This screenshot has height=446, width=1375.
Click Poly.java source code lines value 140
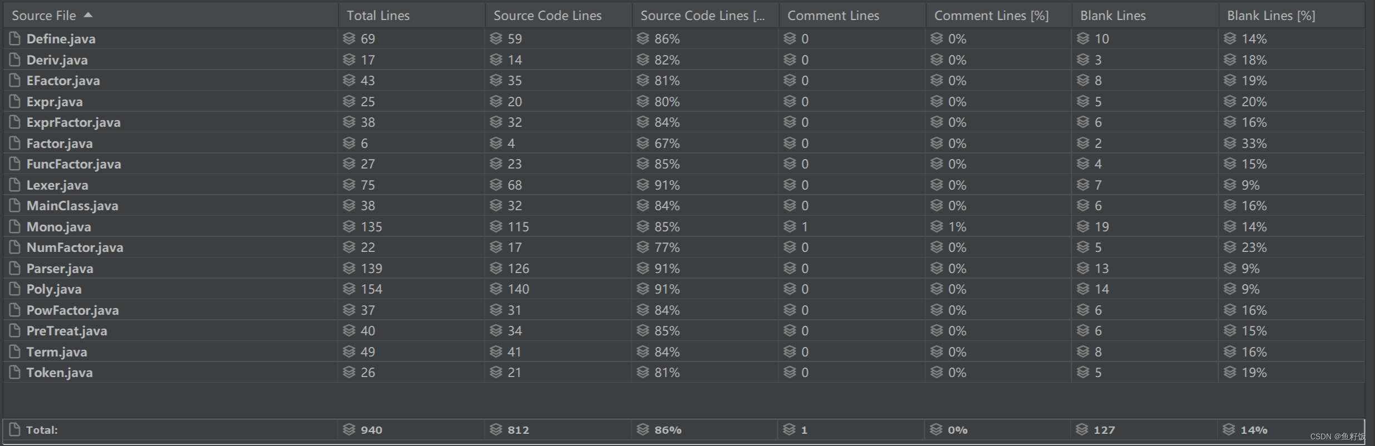click(518, 289)
